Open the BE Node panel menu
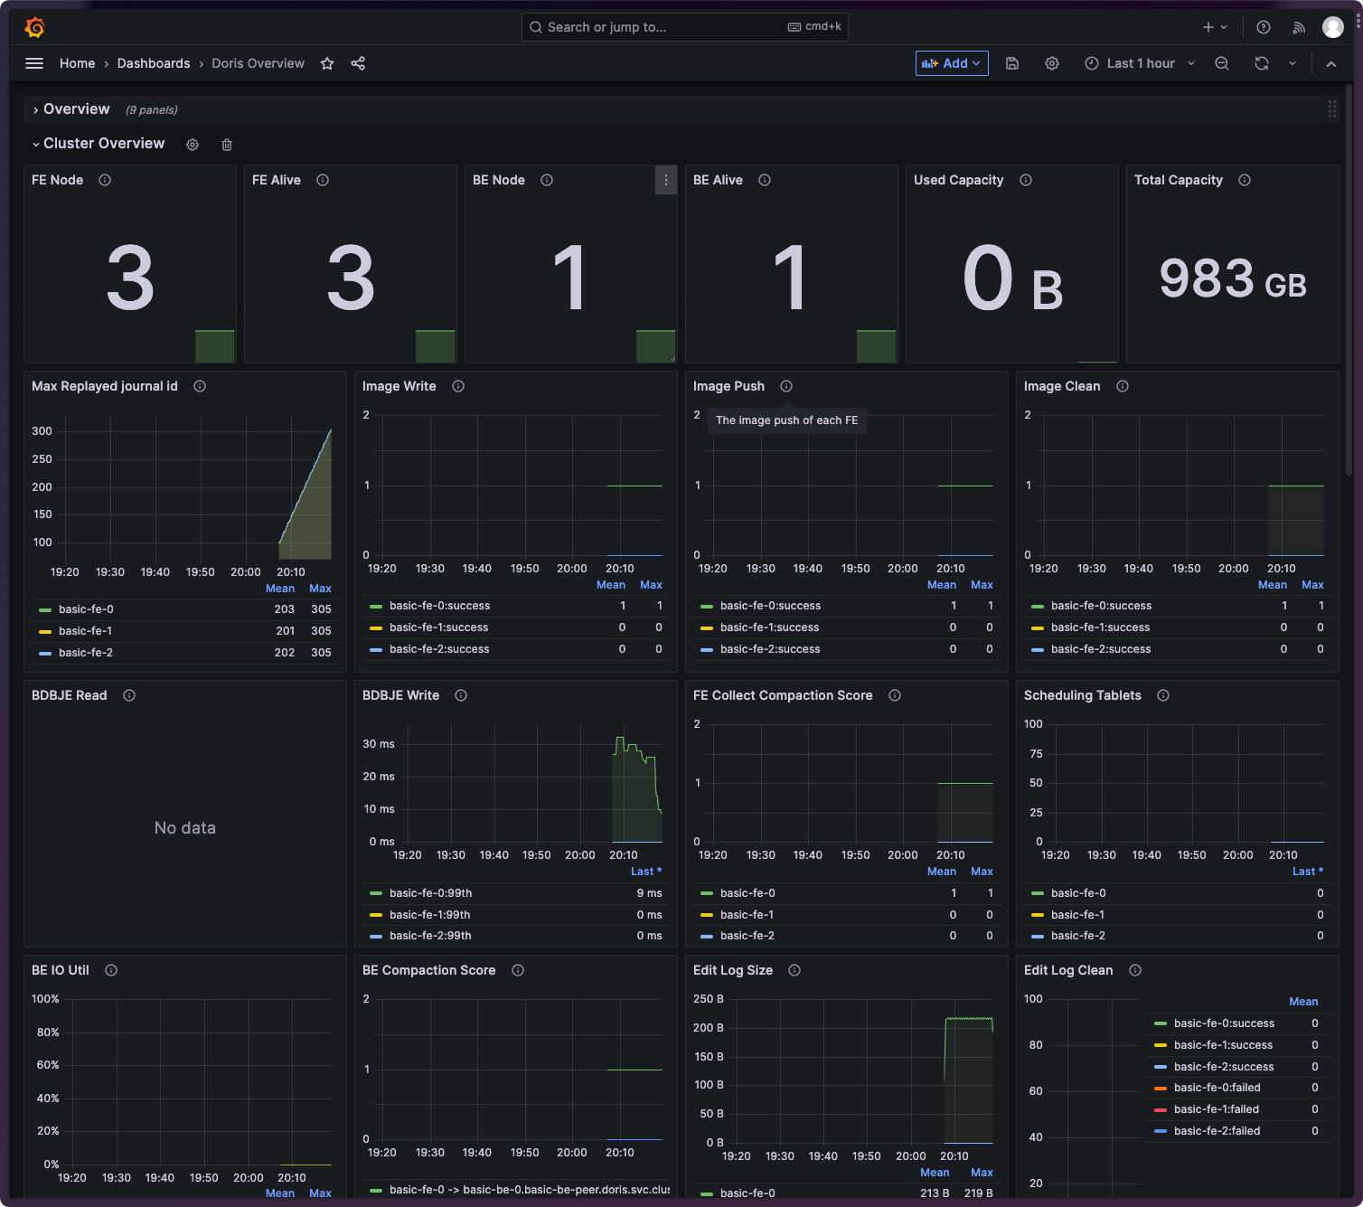This screenshot has width=1363, height=1207. pos(666,180)
